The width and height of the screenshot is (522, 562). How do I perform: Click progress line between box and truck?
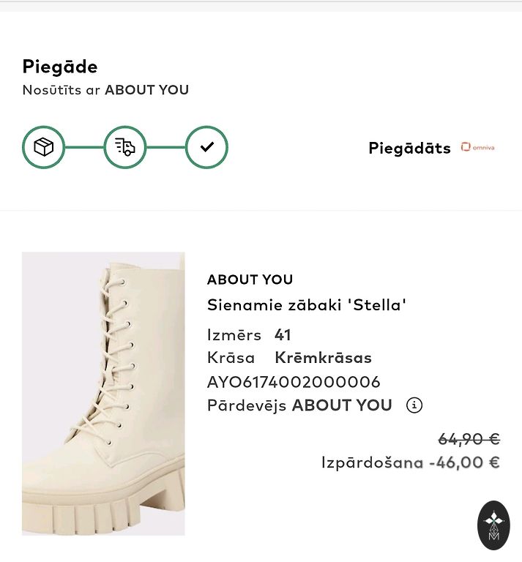[84, 147]
